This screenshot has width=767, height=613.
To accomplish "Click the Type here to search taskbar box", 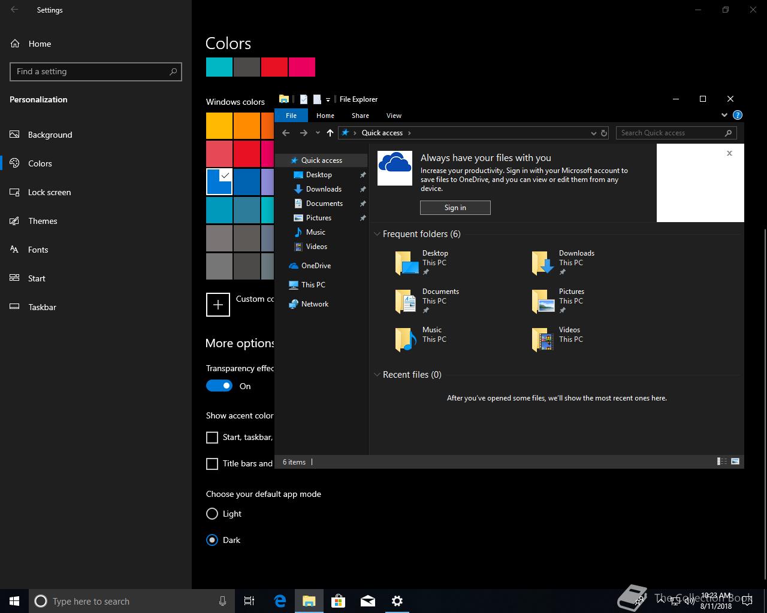I will click(x=132, y=601).
